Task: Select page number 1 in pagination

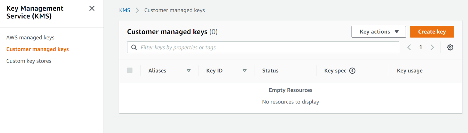Action: pyautogui.click(x=421, y=47)
